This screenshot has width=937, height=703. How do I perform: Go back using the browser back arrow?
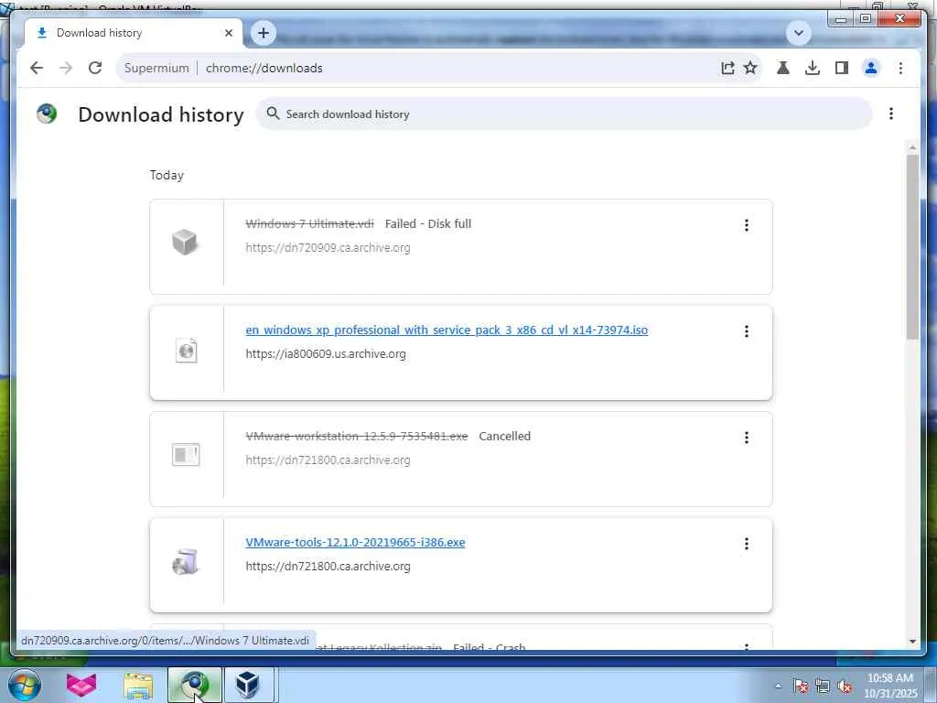(x=37, y=68)
